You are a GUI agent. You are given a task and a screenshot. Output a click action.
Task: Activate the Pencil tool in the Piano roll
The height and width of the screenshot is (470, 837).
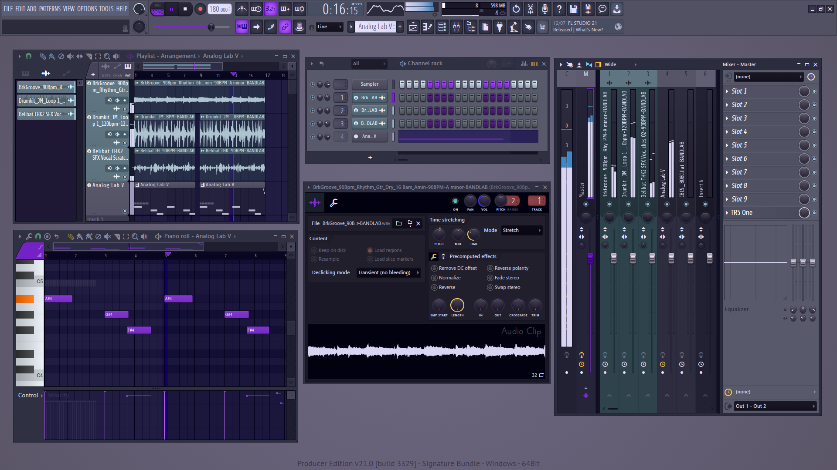pyautogui.click(x=71, y=236)
